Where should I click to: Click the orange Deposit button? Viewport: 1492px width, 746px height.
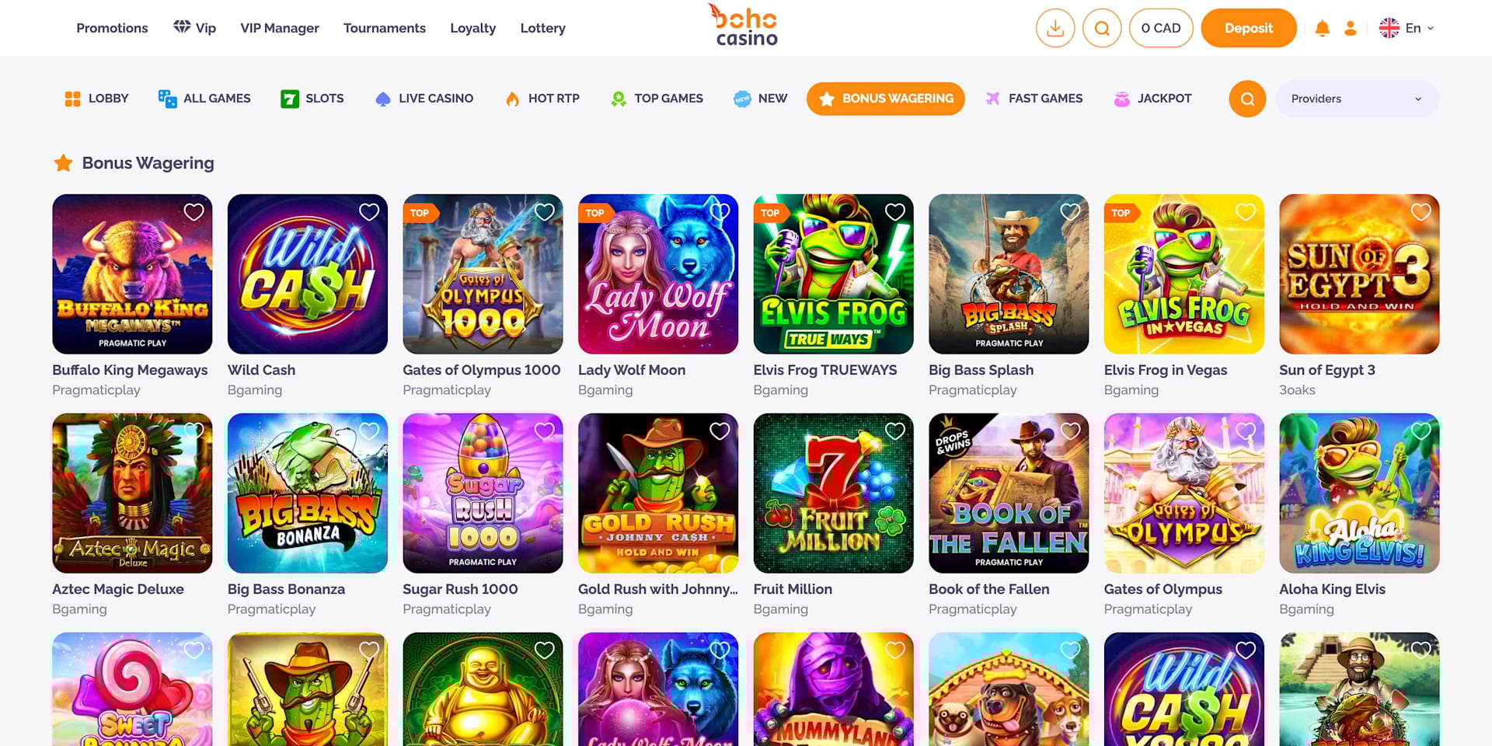point(1249,28)
